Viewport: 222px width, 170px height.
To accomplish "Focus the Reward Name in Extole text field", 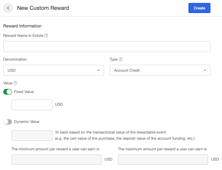I will point(107,46).
